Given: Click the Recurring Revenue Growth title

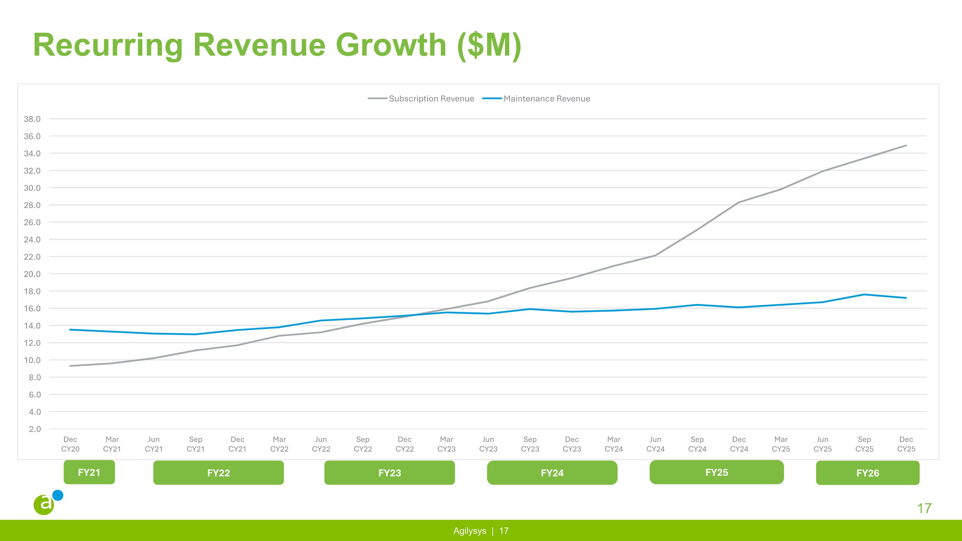Looking at the screenshot, I should tap(277, 45).
